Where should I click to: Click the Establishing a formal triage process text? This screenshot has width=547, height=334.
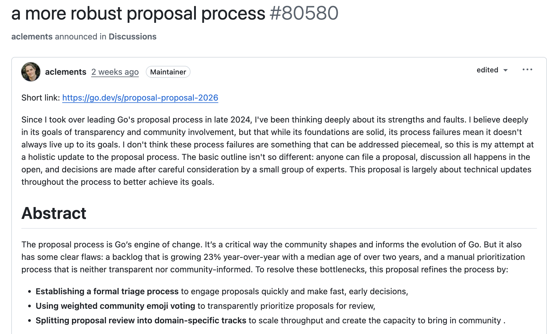tap(107, 291)
